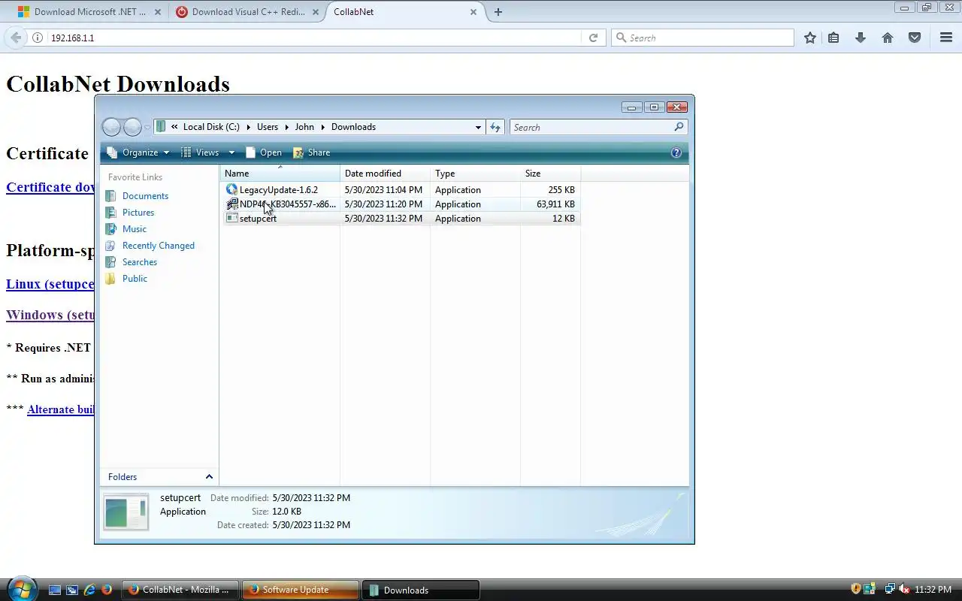Click the network tray icon
This screenshot has height=601, width=962.
click(x=890, y=589)
